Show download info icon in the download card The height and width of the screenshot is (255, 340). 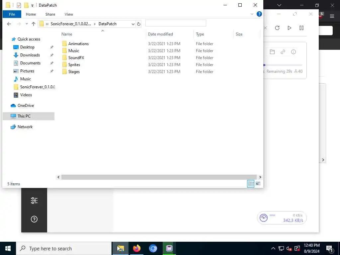coord(294,52)
